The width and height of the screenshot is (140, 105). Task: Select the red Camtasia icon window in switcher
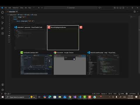coord(81,27)
